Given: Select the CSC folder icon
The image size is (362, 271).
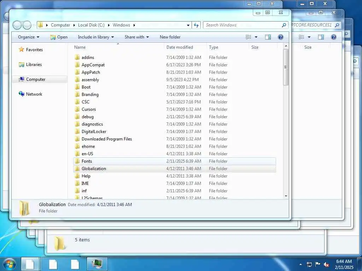Looking at the screenshot, I should pos(77,102).
